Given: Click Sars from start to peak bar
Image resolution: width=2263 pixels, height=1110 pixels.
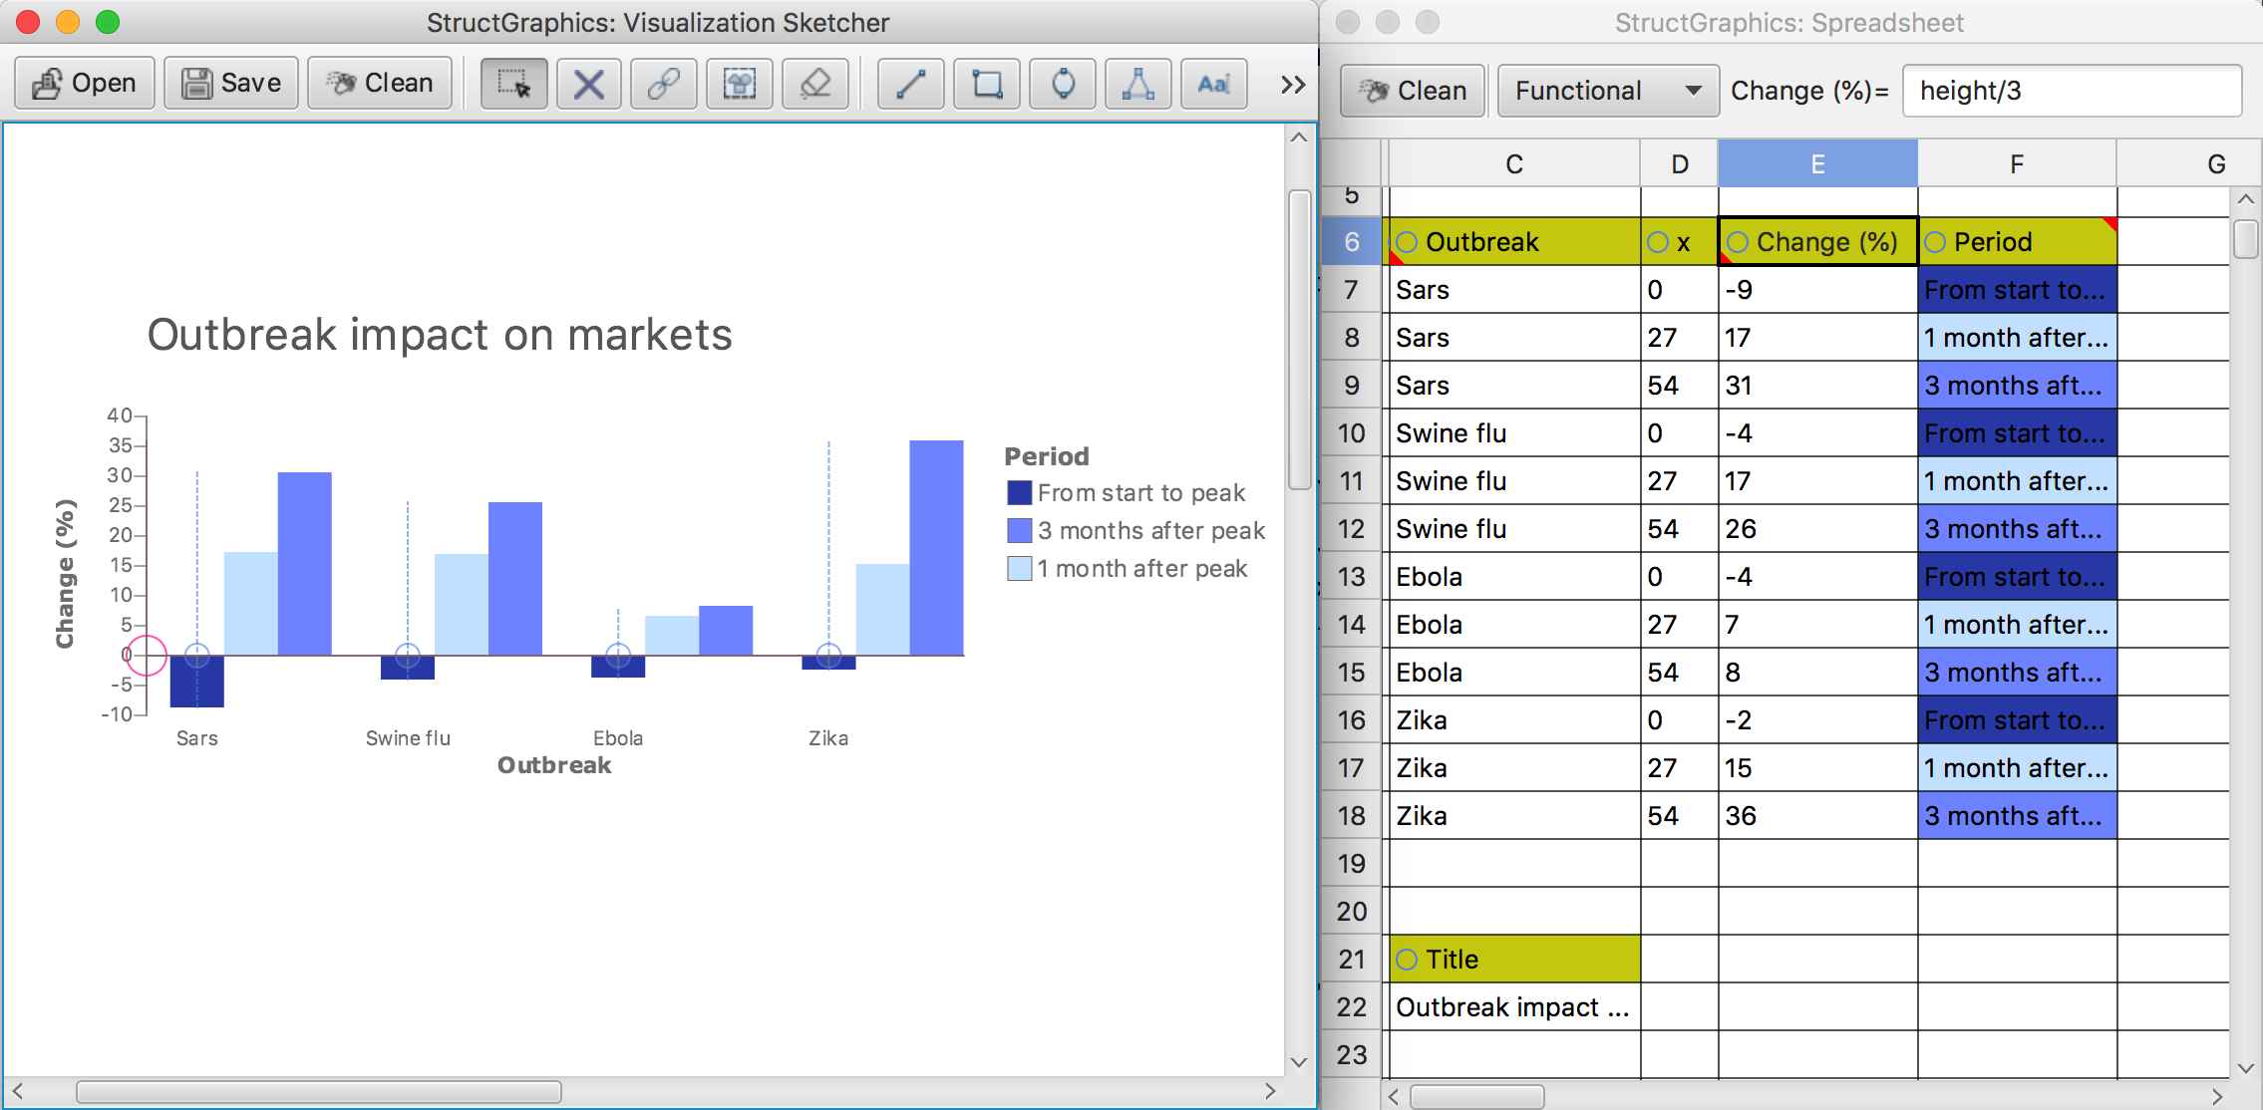Looking at the screenshot, I should 197,682.
